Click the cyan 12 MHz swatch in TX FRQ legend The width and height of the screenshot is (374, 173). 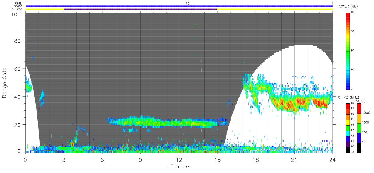(x=348, y=133)
